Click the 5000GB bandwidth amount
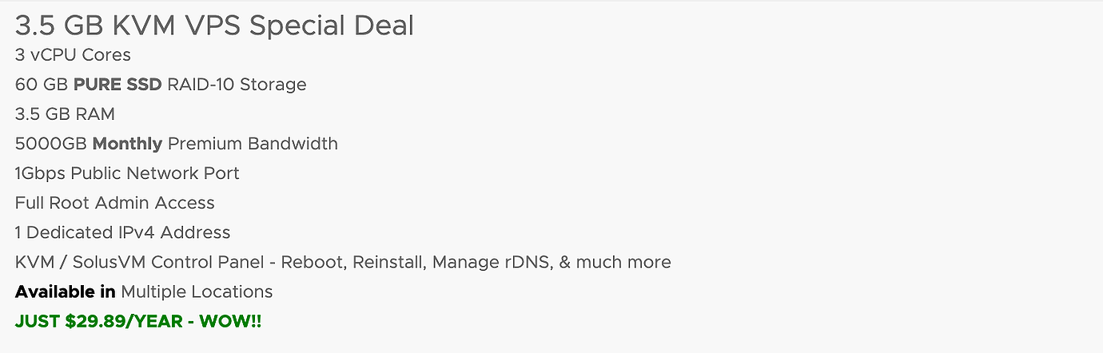Image resolution: width=1103 pixels, height=353 pixels. click(51, 144)
